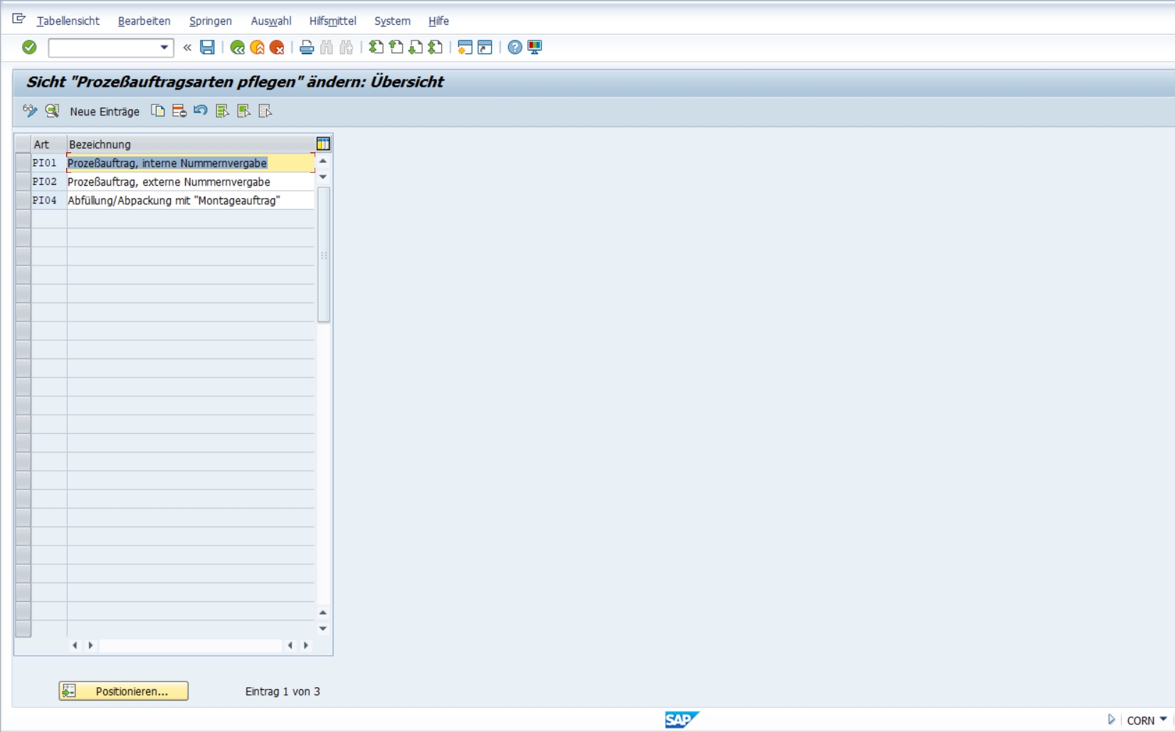
Task: Click the vertical scrollbar thumb of the table
Action: point(324,255)
